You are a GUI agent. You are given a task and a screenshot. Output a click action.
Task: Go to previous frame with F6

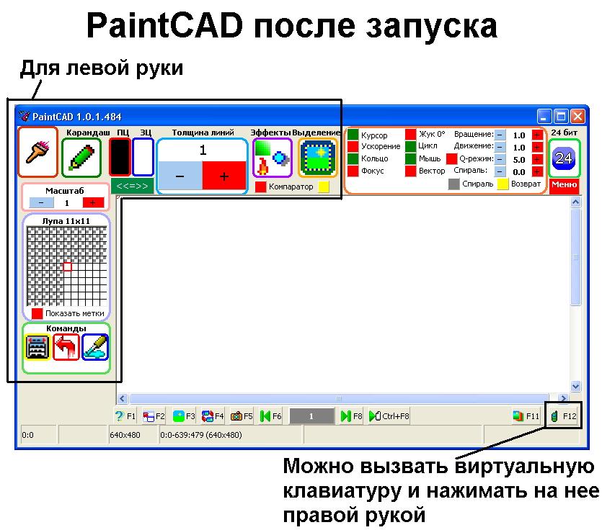[270, 416]
